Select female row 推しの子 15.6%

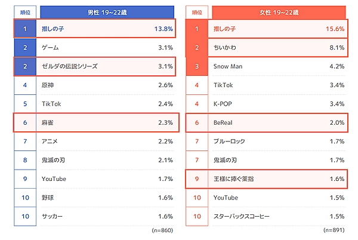click(x=279, y=28)
